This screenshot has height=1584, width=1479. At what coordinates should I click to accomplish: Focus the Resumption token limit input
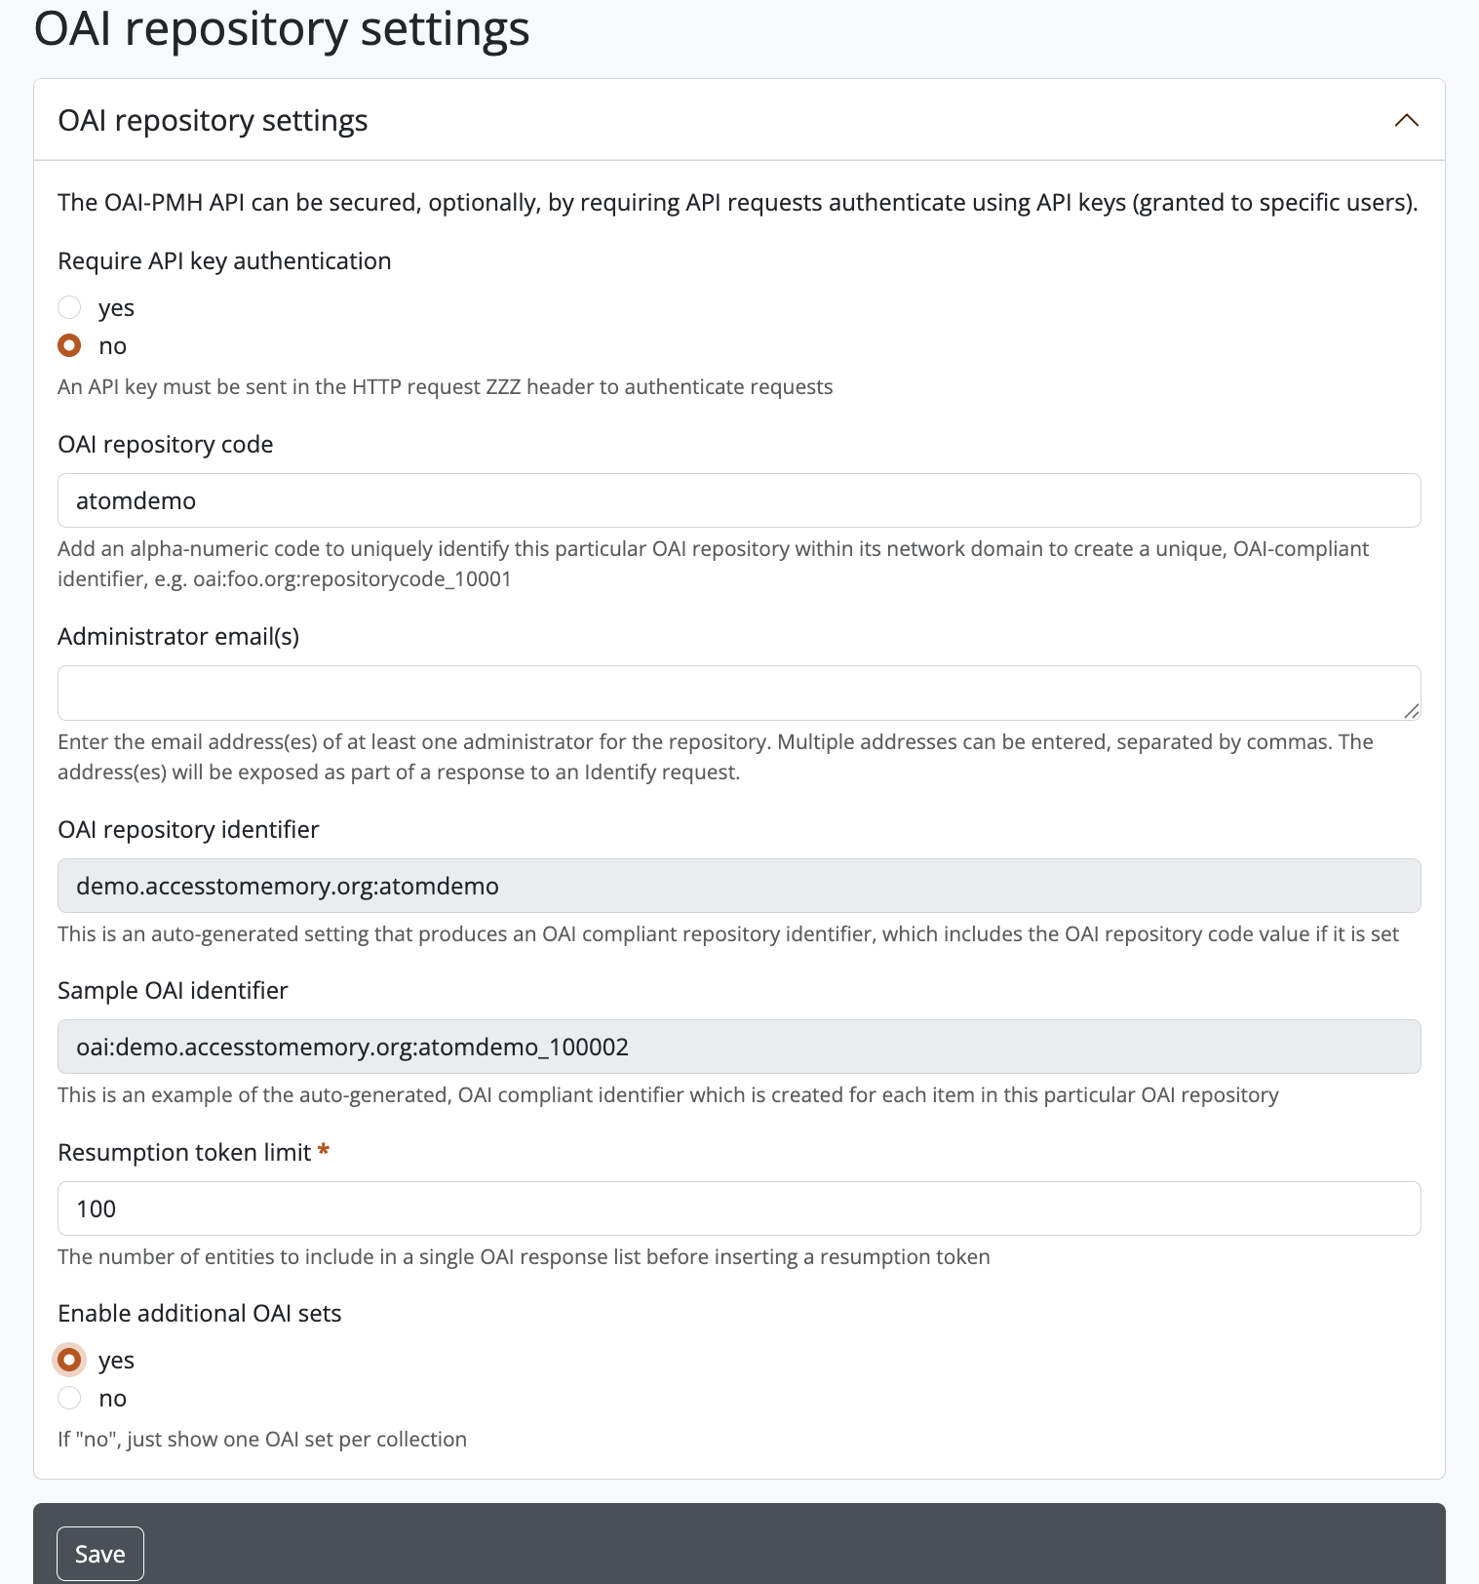(738, 1208)
